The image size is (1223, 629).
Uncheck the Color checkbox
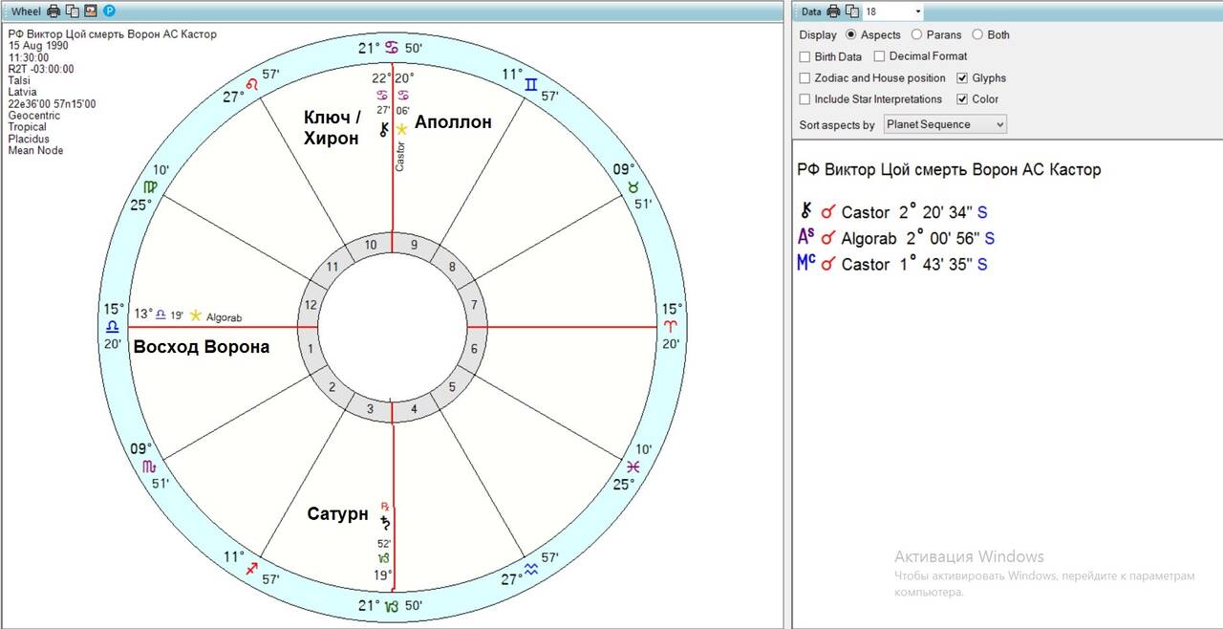pos(962,99)
